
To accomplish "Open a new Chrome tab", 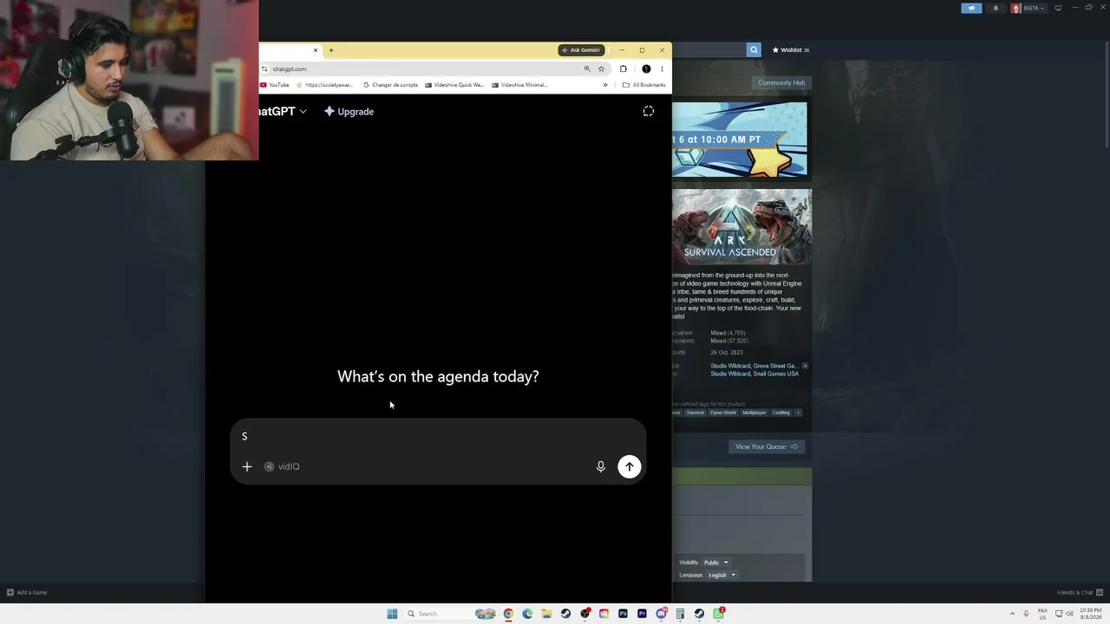I will (x=330, y=50).
